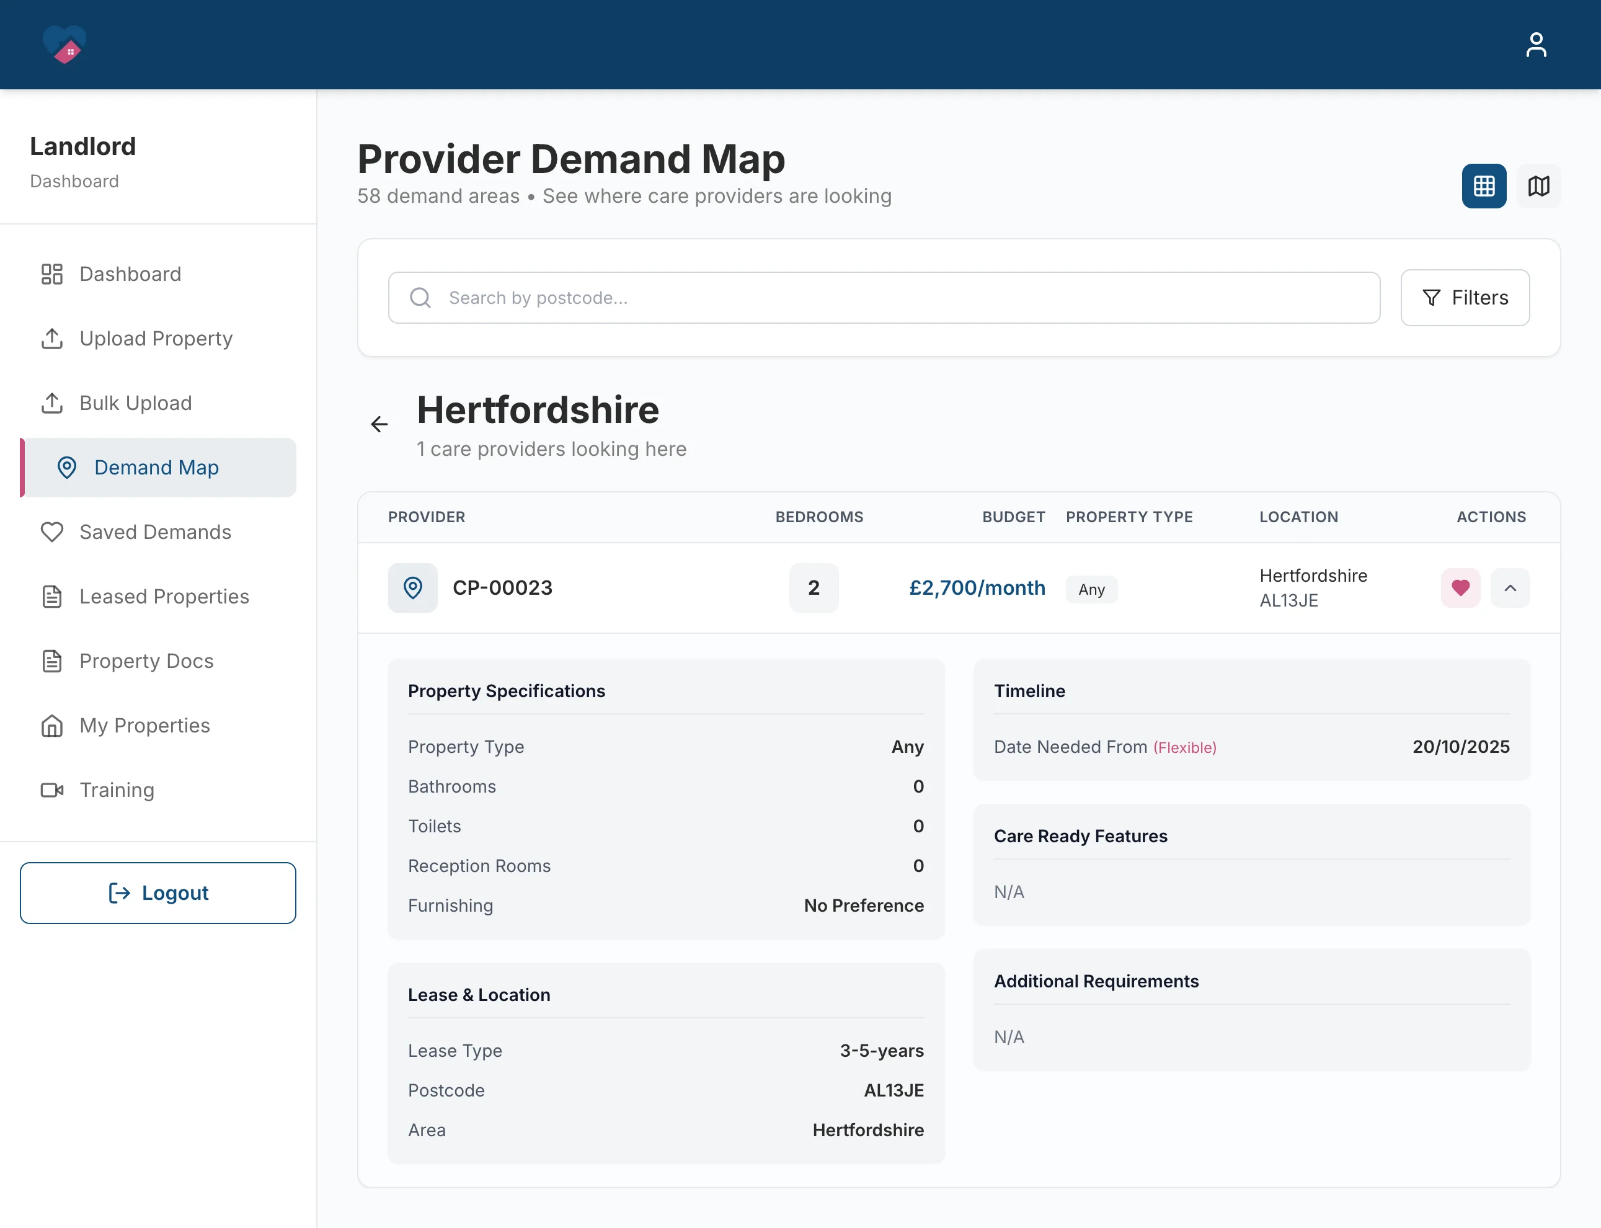This screenshot has width=1601, height=1228.
Task: Click the (Flexible) label
Action: [1184, 747]
